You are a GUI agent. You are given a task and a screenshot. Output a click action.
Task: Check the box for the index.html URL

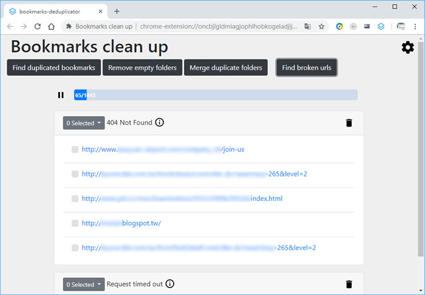pyautogui.click(x=75, y=198)
